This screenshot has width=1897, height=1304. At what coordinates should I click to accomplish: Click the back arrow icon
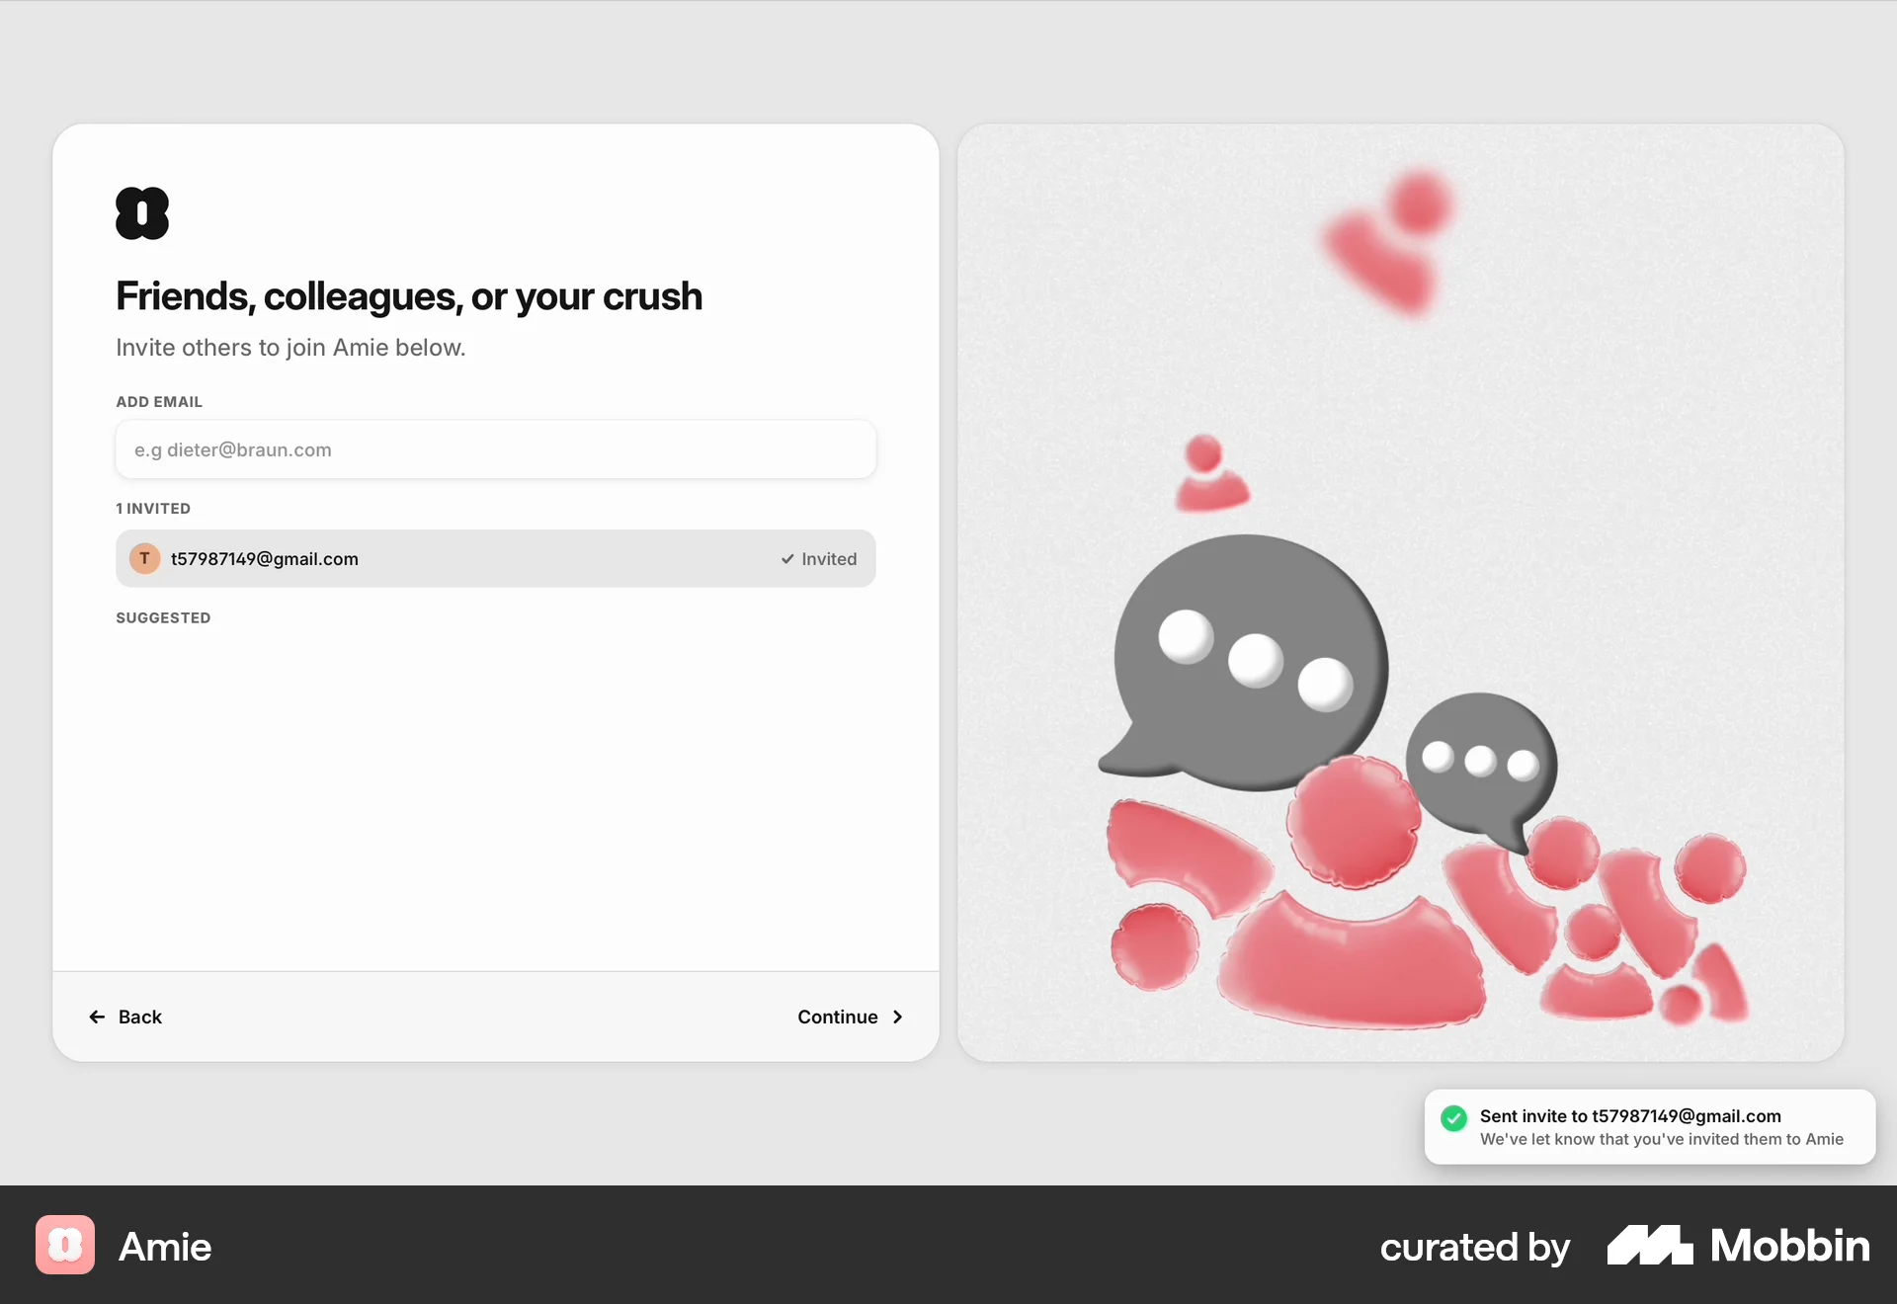coord(96,1017)
